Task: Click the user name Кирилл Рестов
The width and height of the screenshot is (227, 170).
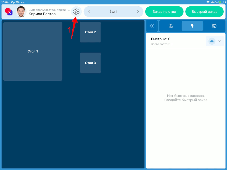Action: (x=42, y=14)
